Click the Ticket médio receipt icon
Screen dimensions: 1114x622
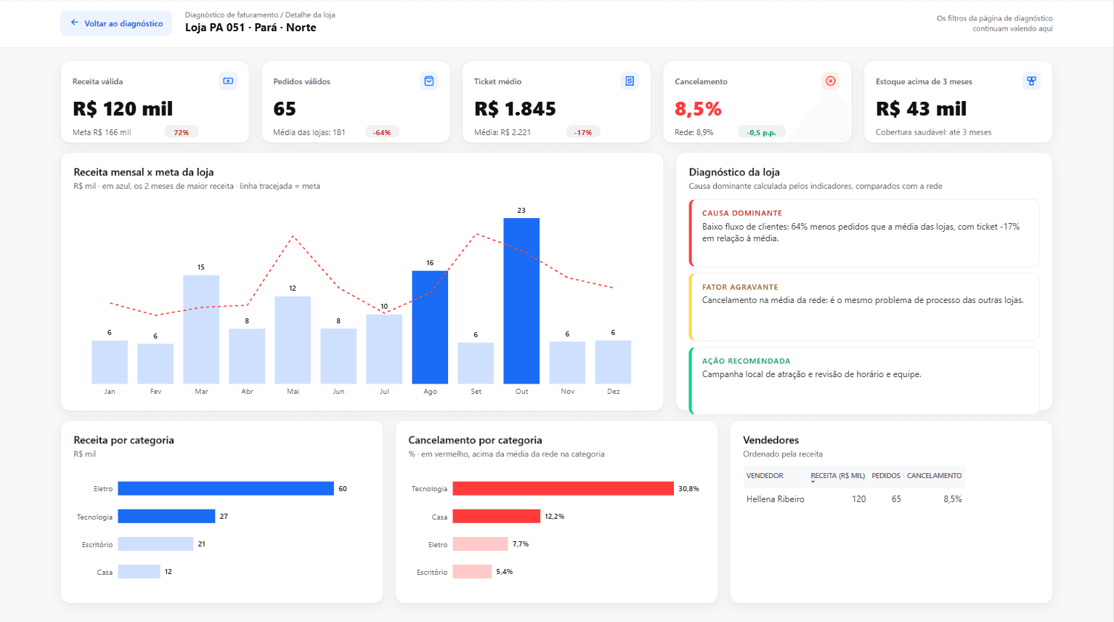630,81
